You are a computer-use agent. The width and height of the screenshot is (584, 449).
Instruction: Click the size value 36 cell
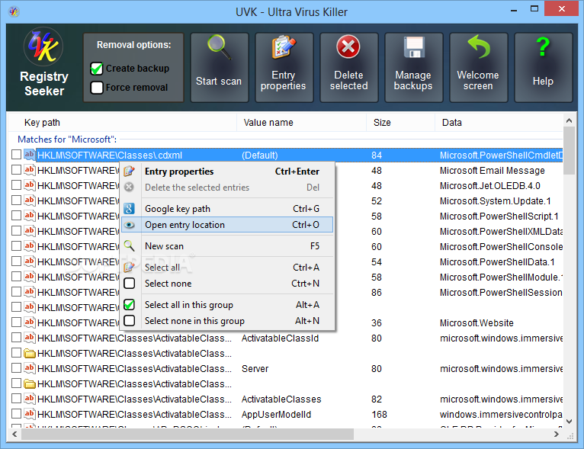pyautogui.click(x=377, y=322)
